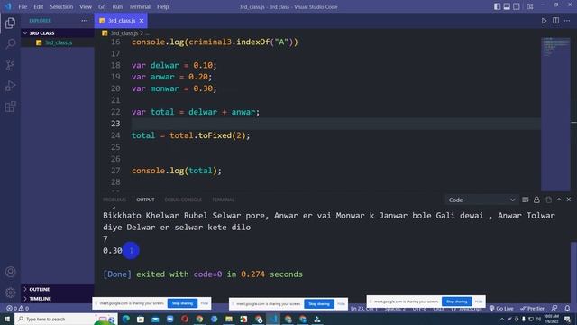The height and width of the screenshot is (325, 577).
Task: Split the editor to the right
Action: [555, 21]
